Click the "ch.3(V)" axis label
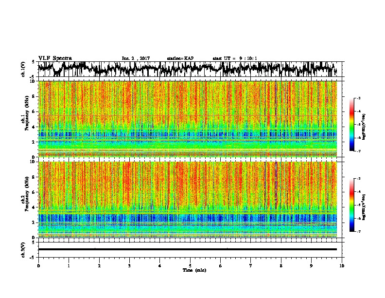Image resolution: width=385 pixels, height=298 pixels. pyautogui.click(x=23, y=250)
